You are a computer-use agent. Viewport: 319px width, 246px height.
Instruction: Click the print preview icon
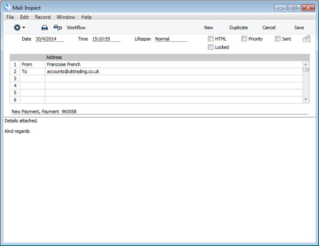click(57, 27)
